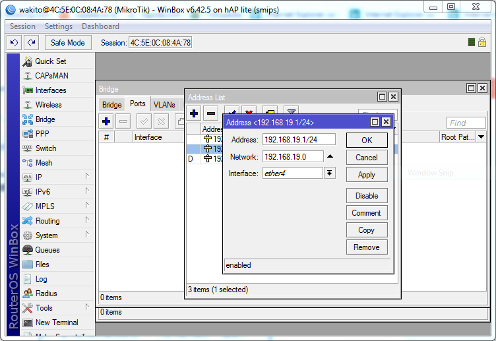The height and width of the screenshot is (341, 496).
Task: Click Copy button in address dialog
Action: pyautogui.click(x=367, y=230)
